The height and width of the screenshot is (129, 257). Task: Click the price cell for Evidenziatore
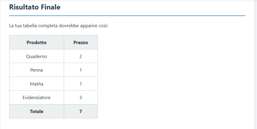click(81, 97)
